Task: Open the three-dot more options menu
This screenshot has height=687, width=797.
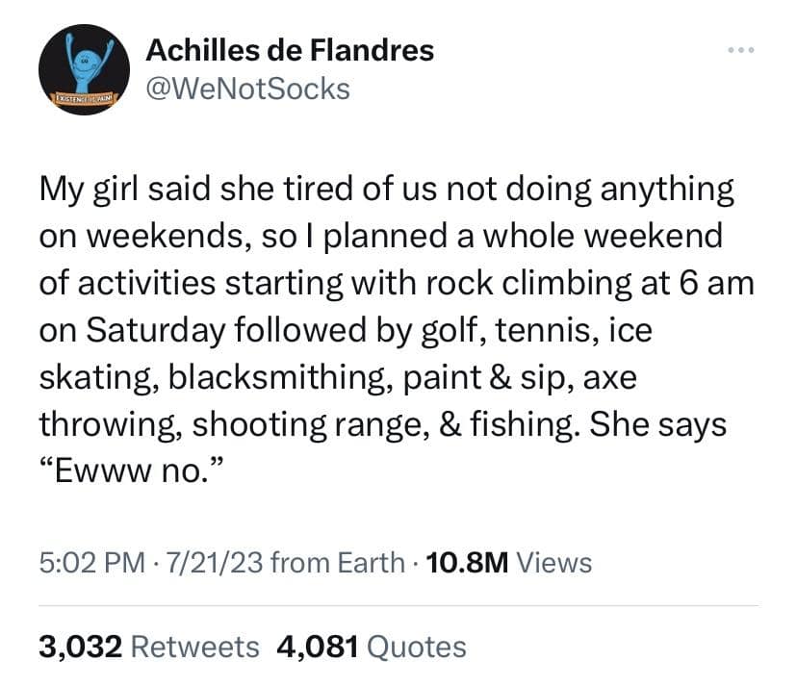Action: click(742, 49)
